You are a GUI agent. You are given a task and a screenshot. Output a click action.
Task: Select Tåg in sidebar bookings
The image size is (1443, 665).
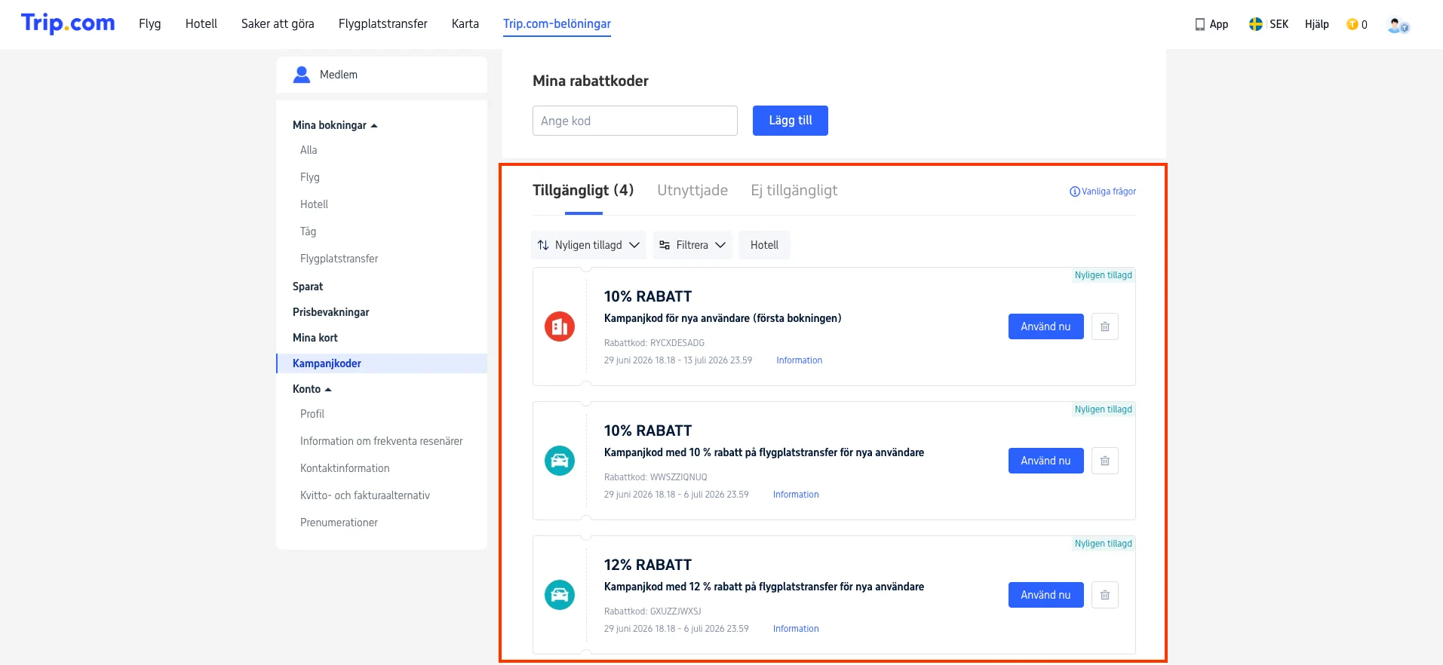[308, 231]
